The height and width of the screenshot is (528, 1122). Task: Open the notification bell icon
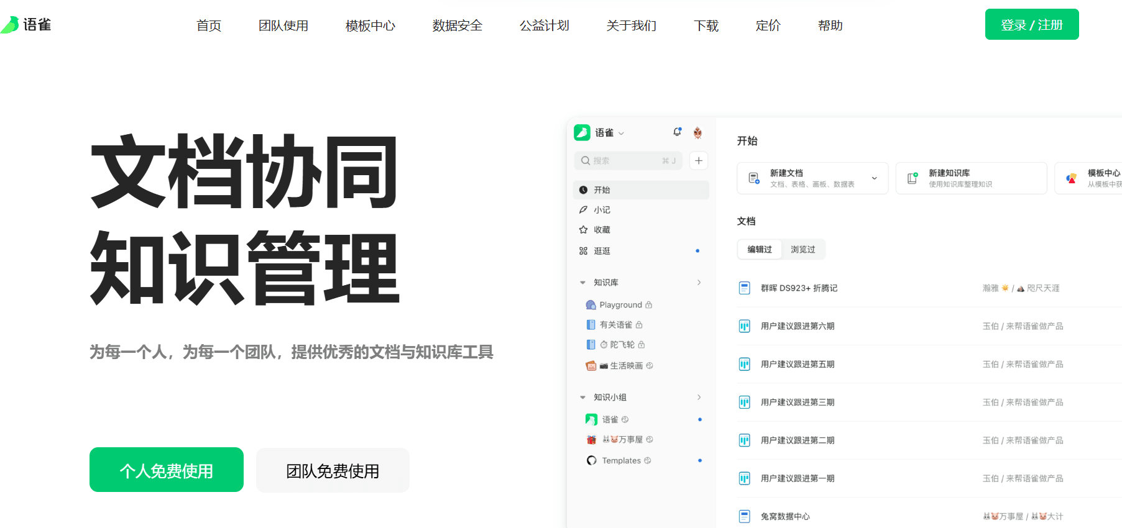tap(677, 132)
